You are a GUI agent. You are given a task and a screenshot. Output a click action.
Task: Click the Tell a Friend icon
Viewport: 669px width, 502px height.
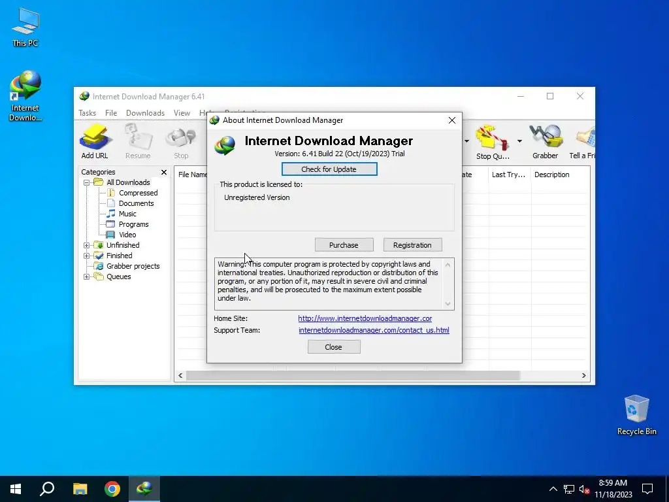click(x=582, y=142)
